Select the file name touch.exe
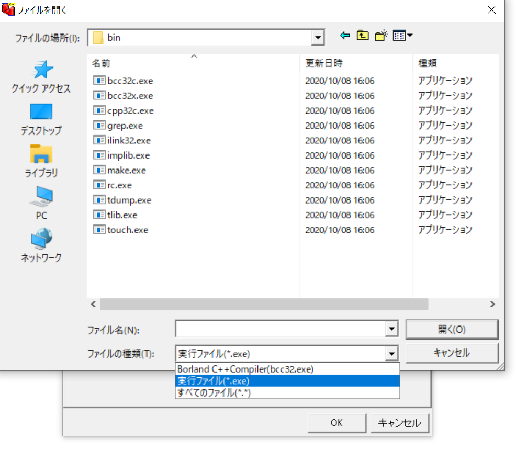The width and height of the screenshot is (516, 450). 128,230
